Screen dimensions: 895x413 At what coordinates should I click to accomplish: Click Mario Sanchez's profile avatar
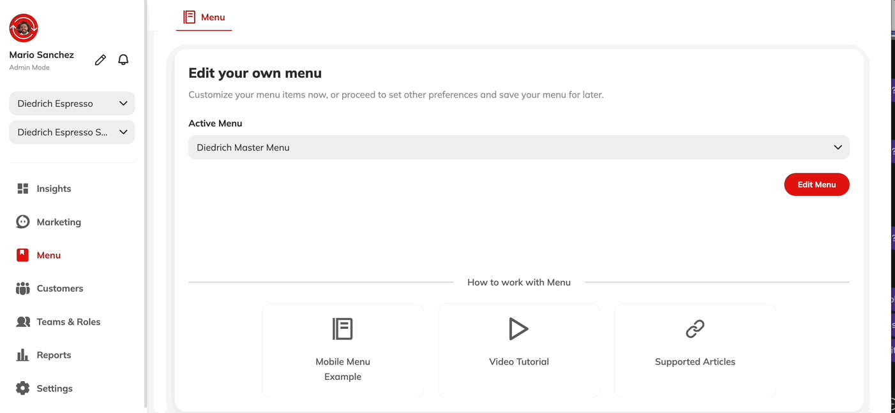pos(24,28)
